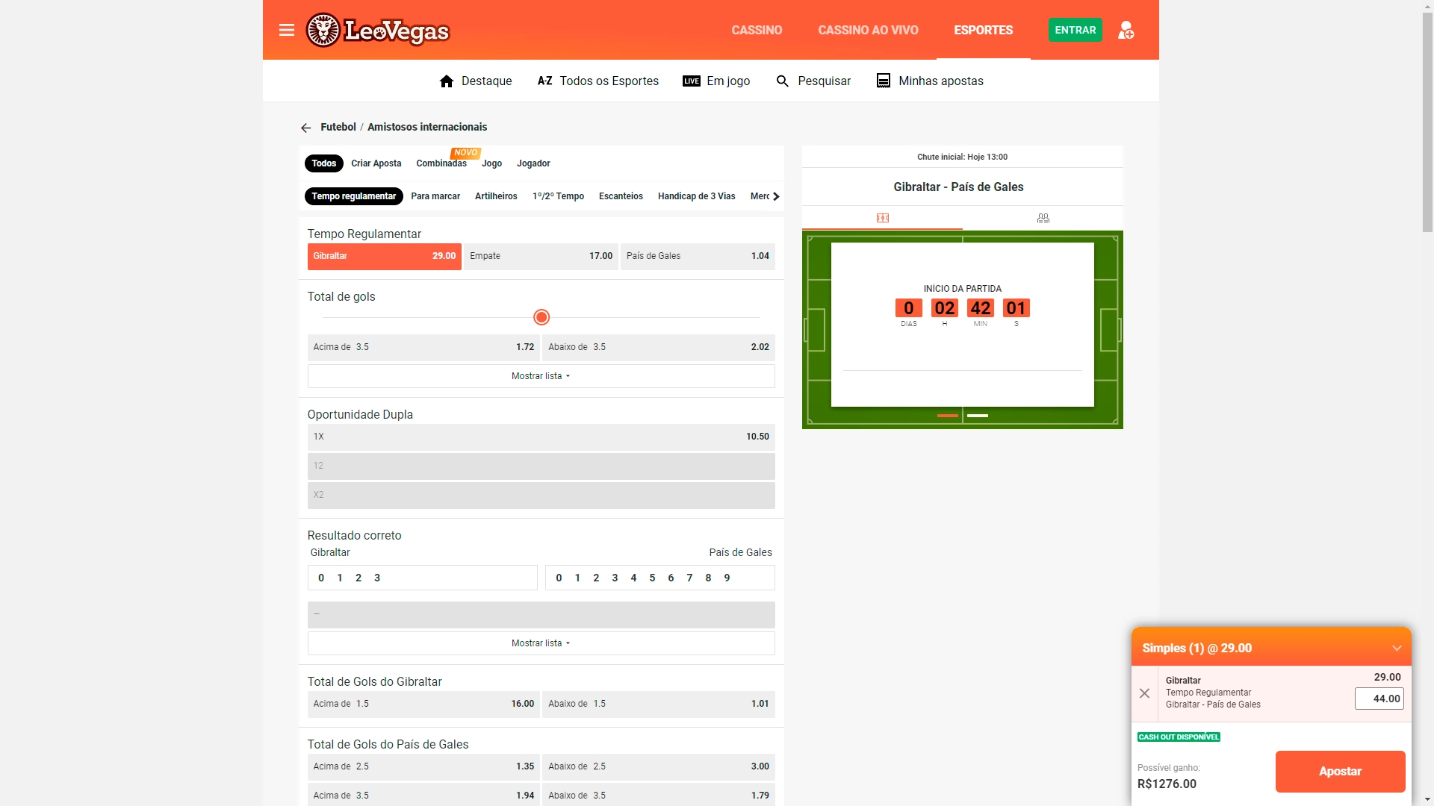Click the ENTRAR login button
Image resolution: width=1434 pixels, height=806 pixels.
click(x=1075, y=30)
